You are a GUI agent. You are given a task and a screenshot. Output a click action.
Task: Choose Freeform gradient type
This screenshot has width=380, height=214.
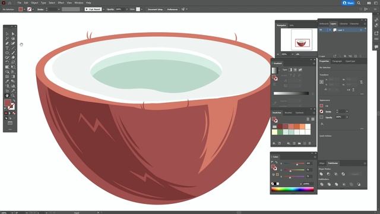[x=300, y=70]
